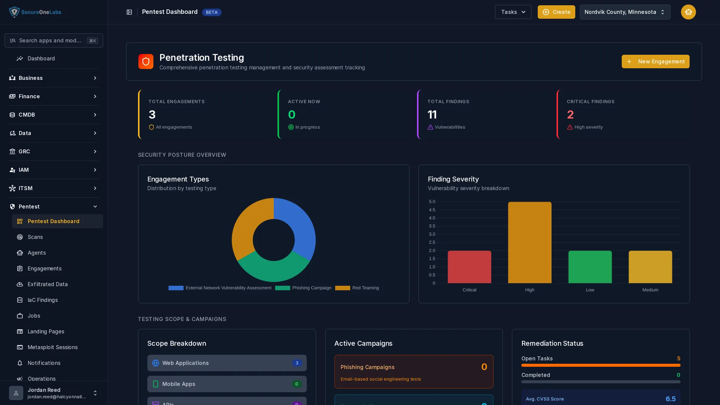Click the Open Tasks orange progress bar
Viewport: 720px width, 405px height.
coord(601,365)
